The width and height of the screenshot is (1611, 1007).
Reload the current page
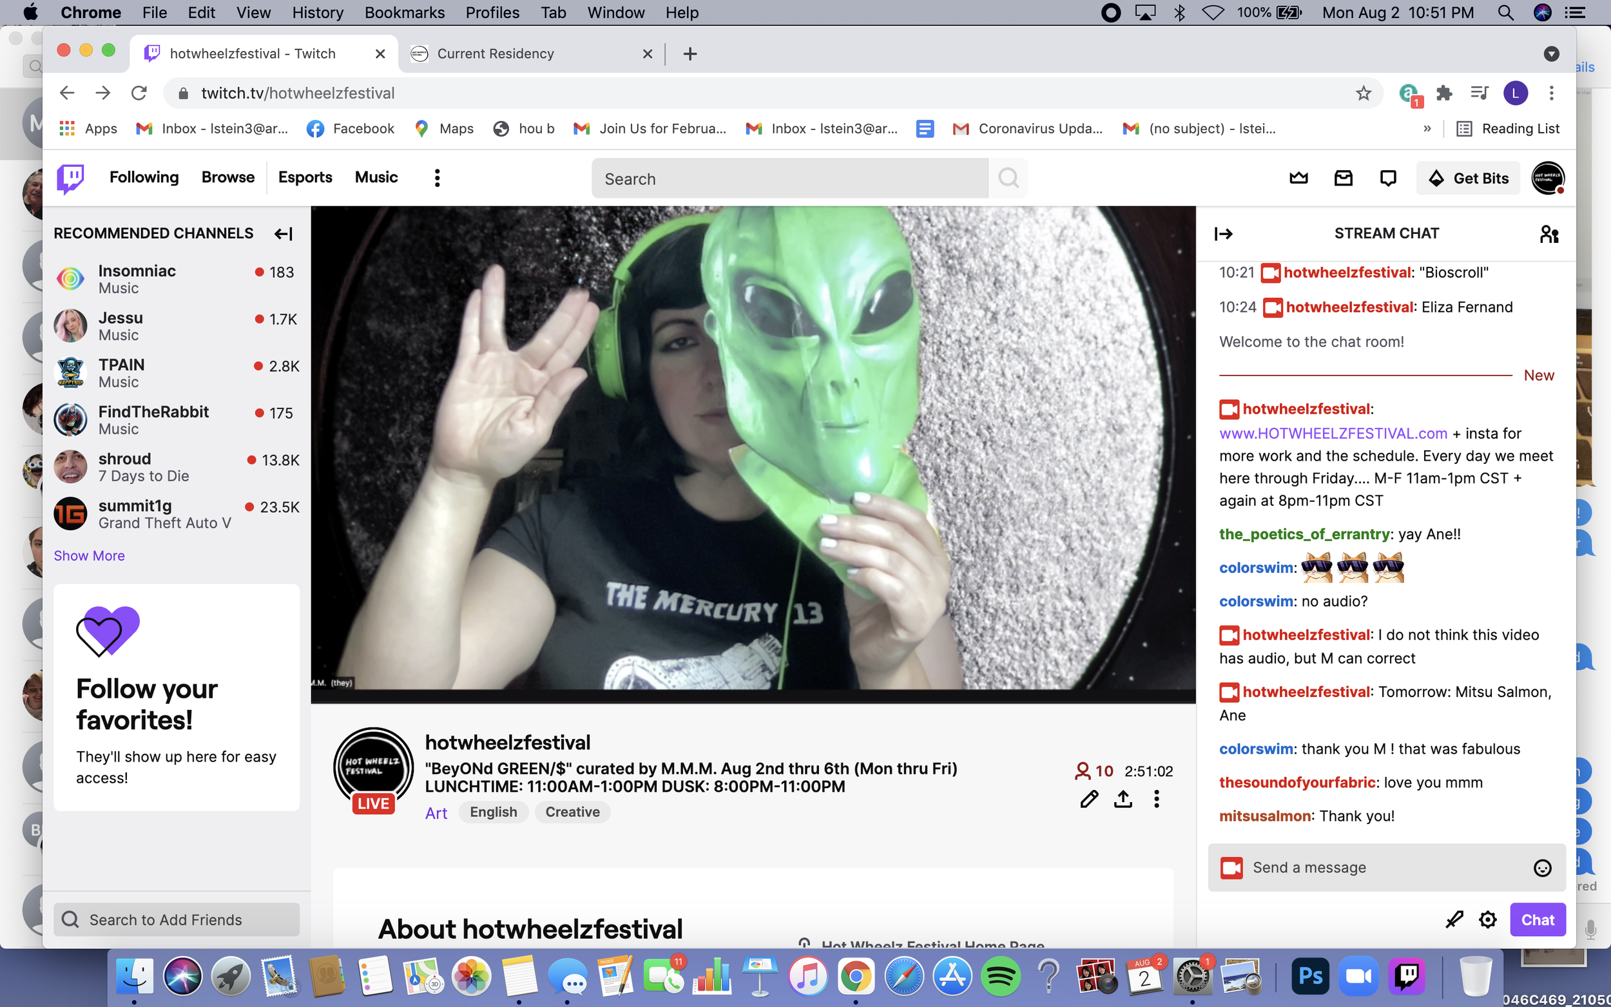(139, 93)
